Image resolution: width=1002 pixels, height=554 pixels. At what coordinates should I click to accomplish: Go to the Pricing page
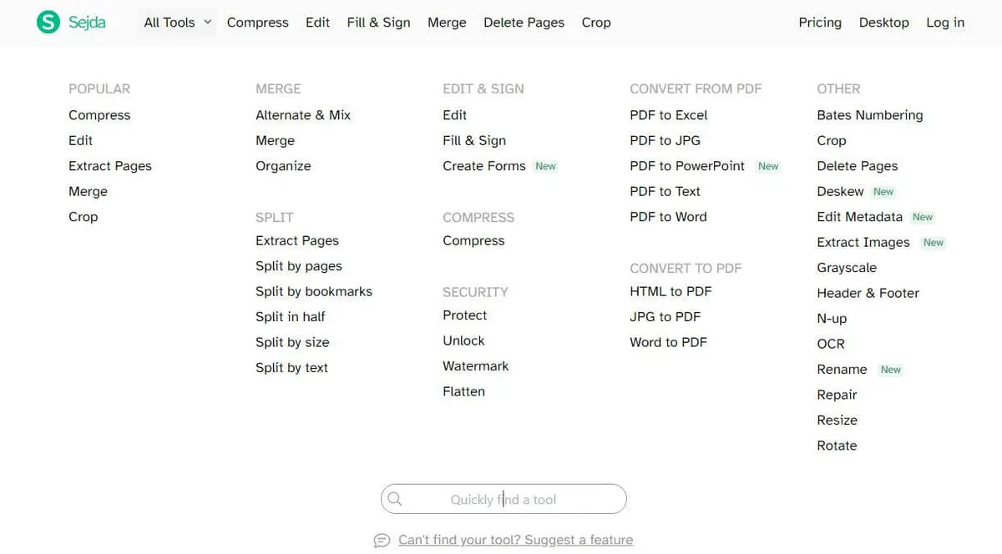coord(820,23)
